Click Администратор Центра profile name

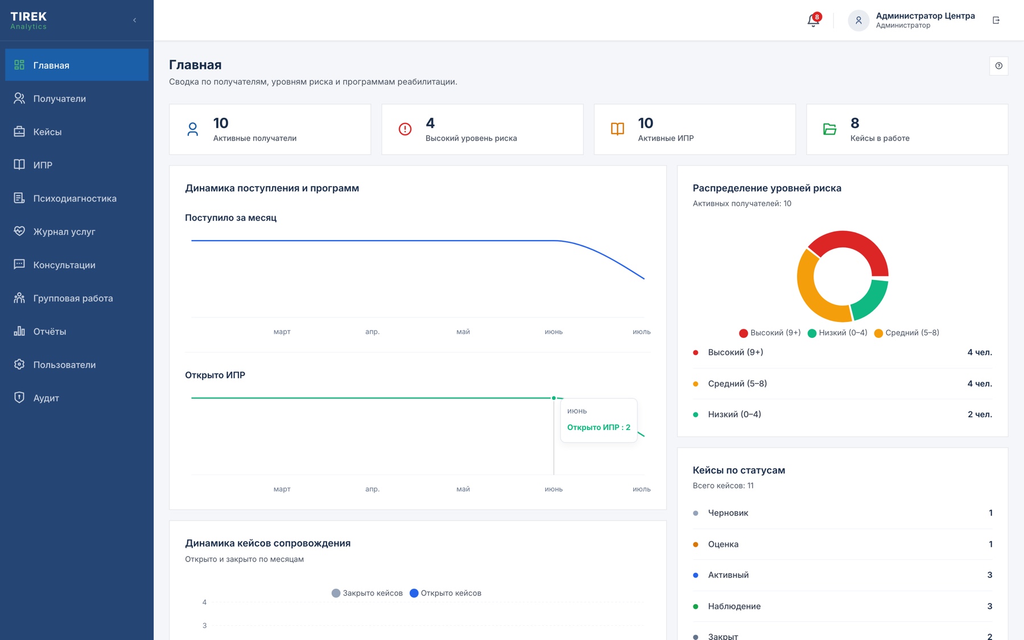point(925,16)
